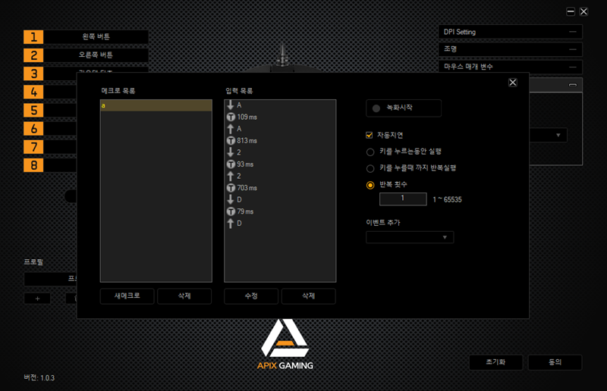This screenshot has height=391, width=607.
Task: Select the 키를 누를때 까지 반복실행 radio option
Action: pos(370,168)
